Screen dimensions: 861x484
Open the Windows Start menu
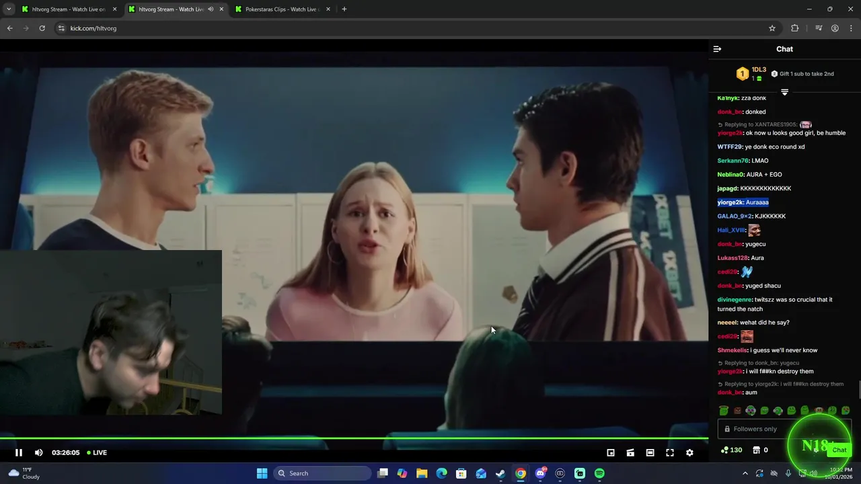262,473
